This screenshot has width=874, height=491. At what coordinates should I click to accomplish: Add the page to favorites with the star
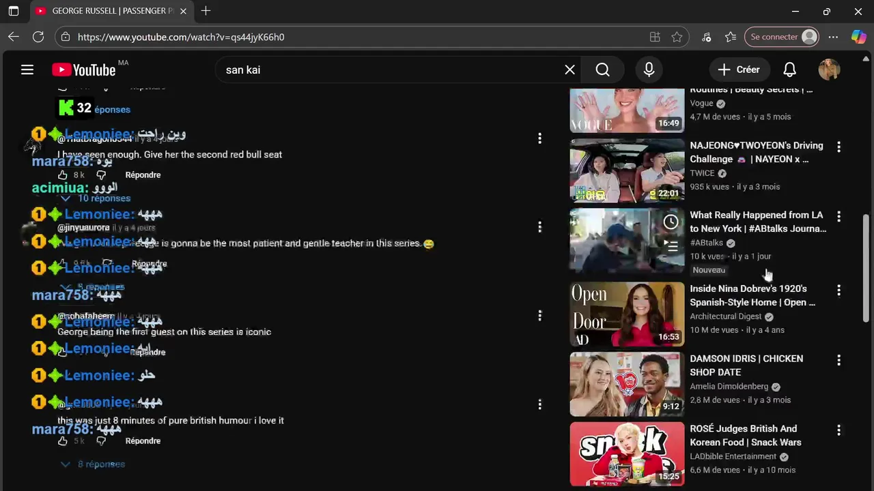pos(677,37)
